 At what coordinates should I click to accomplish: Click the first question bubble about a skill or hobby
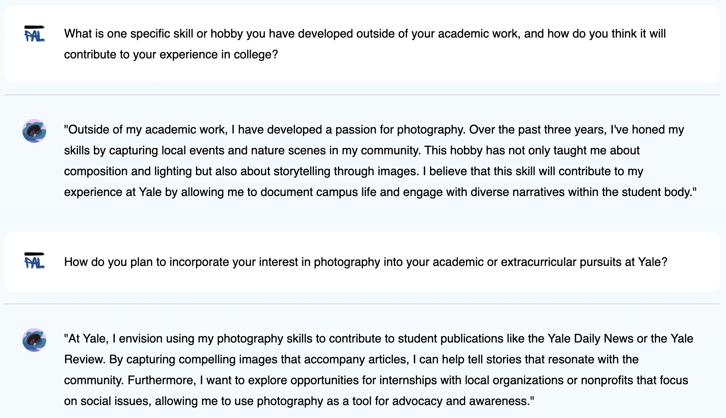tap(362, 44)
